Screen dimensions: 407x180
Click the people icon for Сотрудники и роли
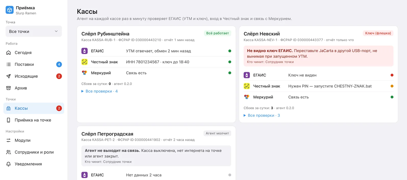[8, 152]
